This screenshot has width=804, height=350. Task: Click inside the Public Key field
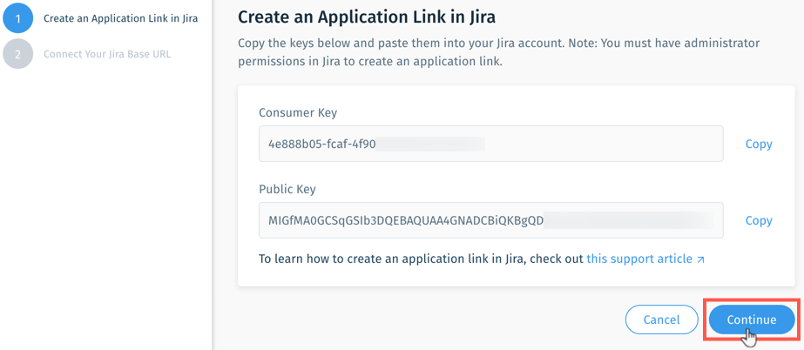(490, 220)
